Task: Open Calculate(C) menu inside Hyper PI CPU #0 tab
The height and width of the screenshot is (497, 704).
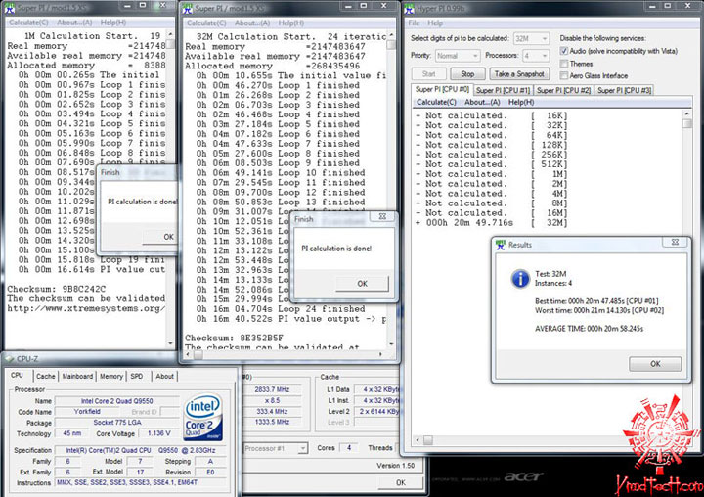Action: (x=436, y=102)
